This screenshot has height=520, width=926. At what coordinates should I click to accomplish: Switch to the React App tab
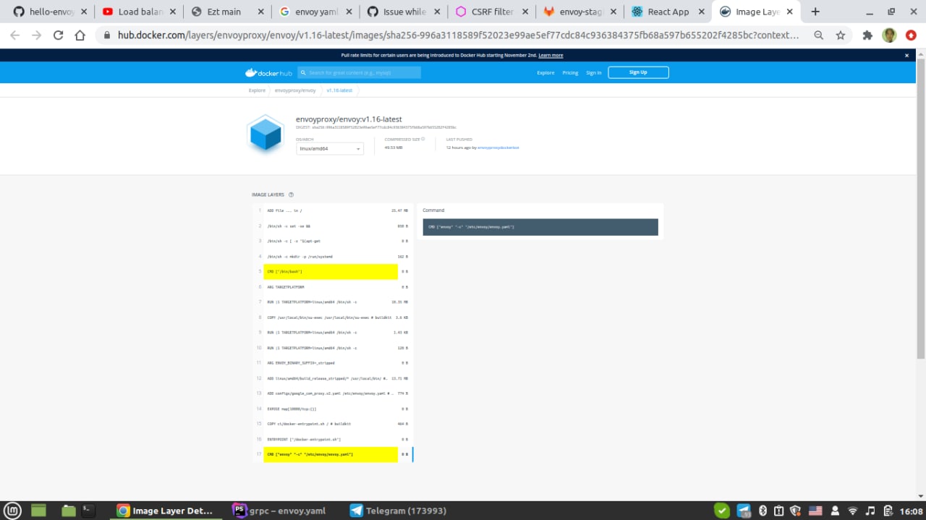667,12
